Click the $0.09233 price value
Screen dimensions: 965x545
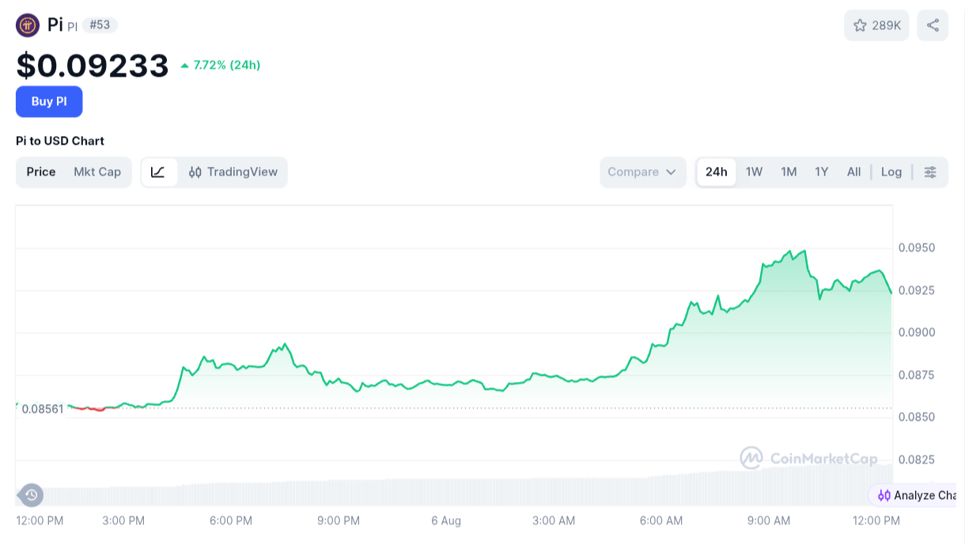click(93, 66)
